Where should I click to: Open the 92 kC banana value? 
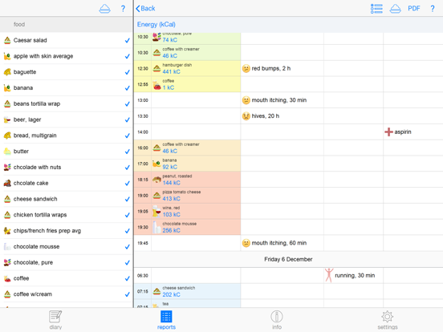click(x=170, y=167)
